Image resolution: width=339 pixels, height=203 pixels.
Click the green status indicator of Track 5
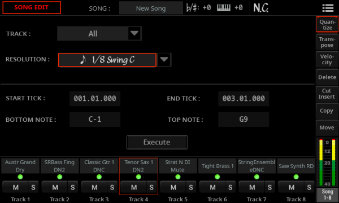tap(178, 177)
